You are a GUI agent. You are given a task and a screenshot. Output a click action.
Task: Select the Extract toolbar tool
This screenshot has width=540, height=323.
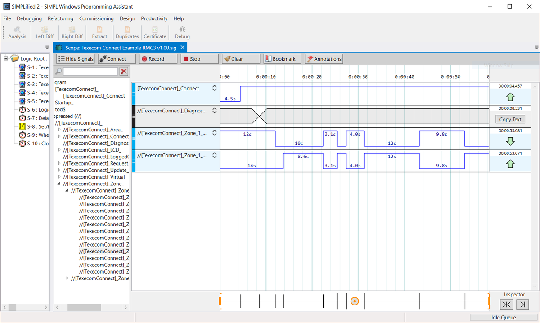pyautogui.click(x=99, y=32)
